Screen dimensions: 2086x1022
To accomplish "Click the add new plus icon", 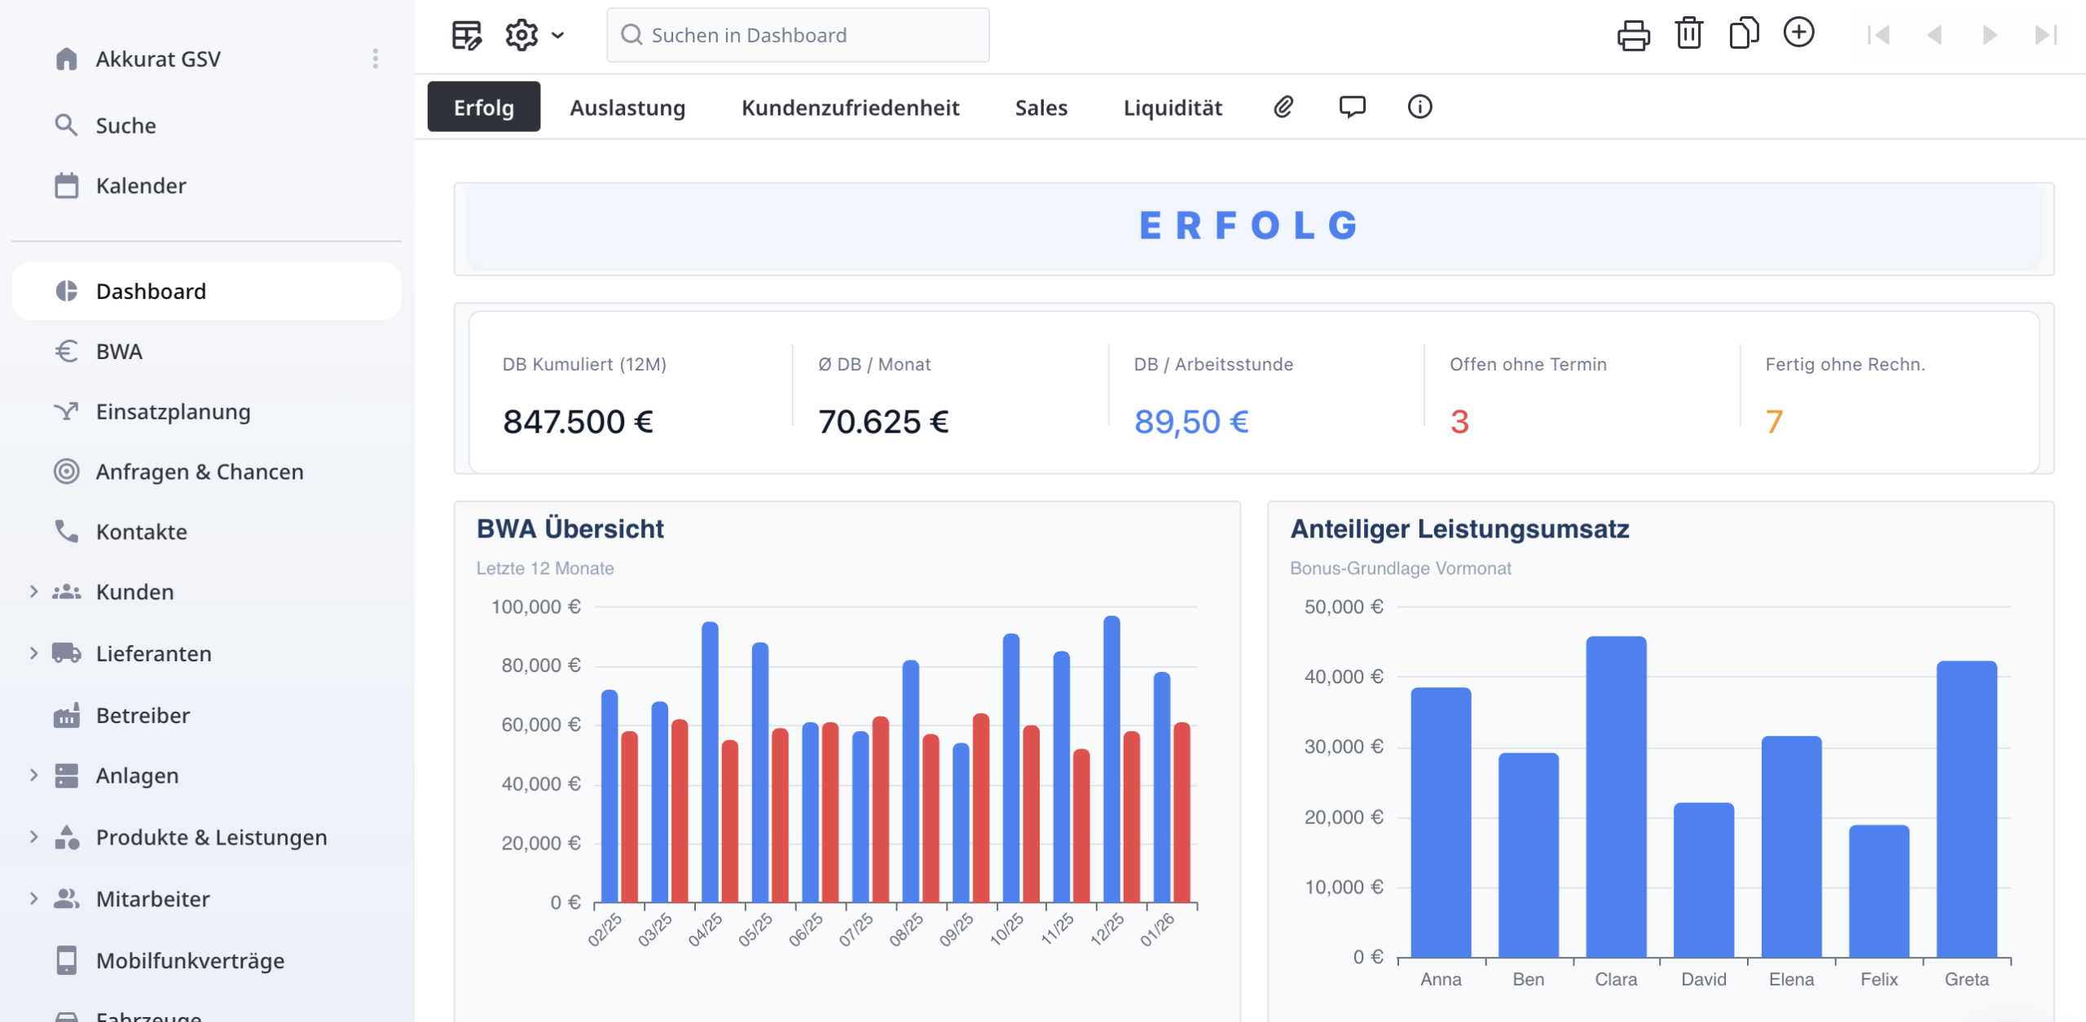I will click(x=1798, y=33).
